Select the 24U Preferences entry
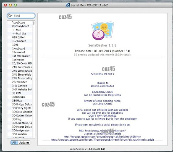The width and height of the screenshot is (173, 152). point(20,67)
